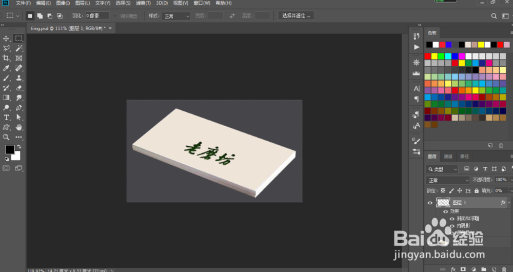Viewport: 513px width, 272px height.
Task: Select the Healing Brush tool
Action: tap(18, 68)
